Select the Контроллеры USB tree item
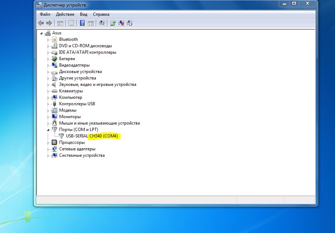Viewport: 335px width, 233px height. (x=77, y=104)
